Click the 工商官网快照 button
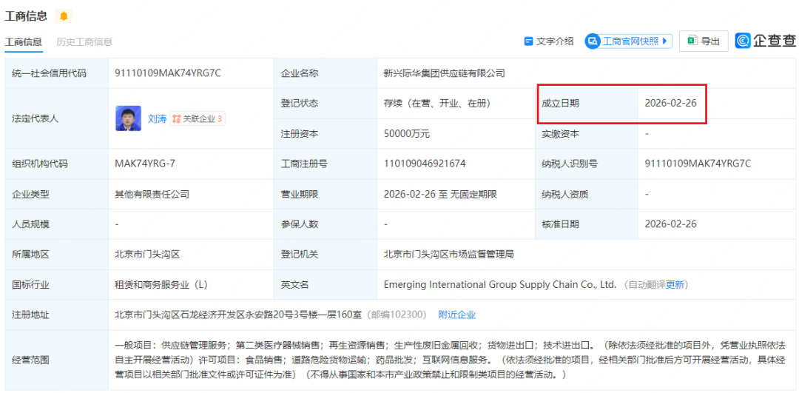799x393 pixels. (629, 41)
